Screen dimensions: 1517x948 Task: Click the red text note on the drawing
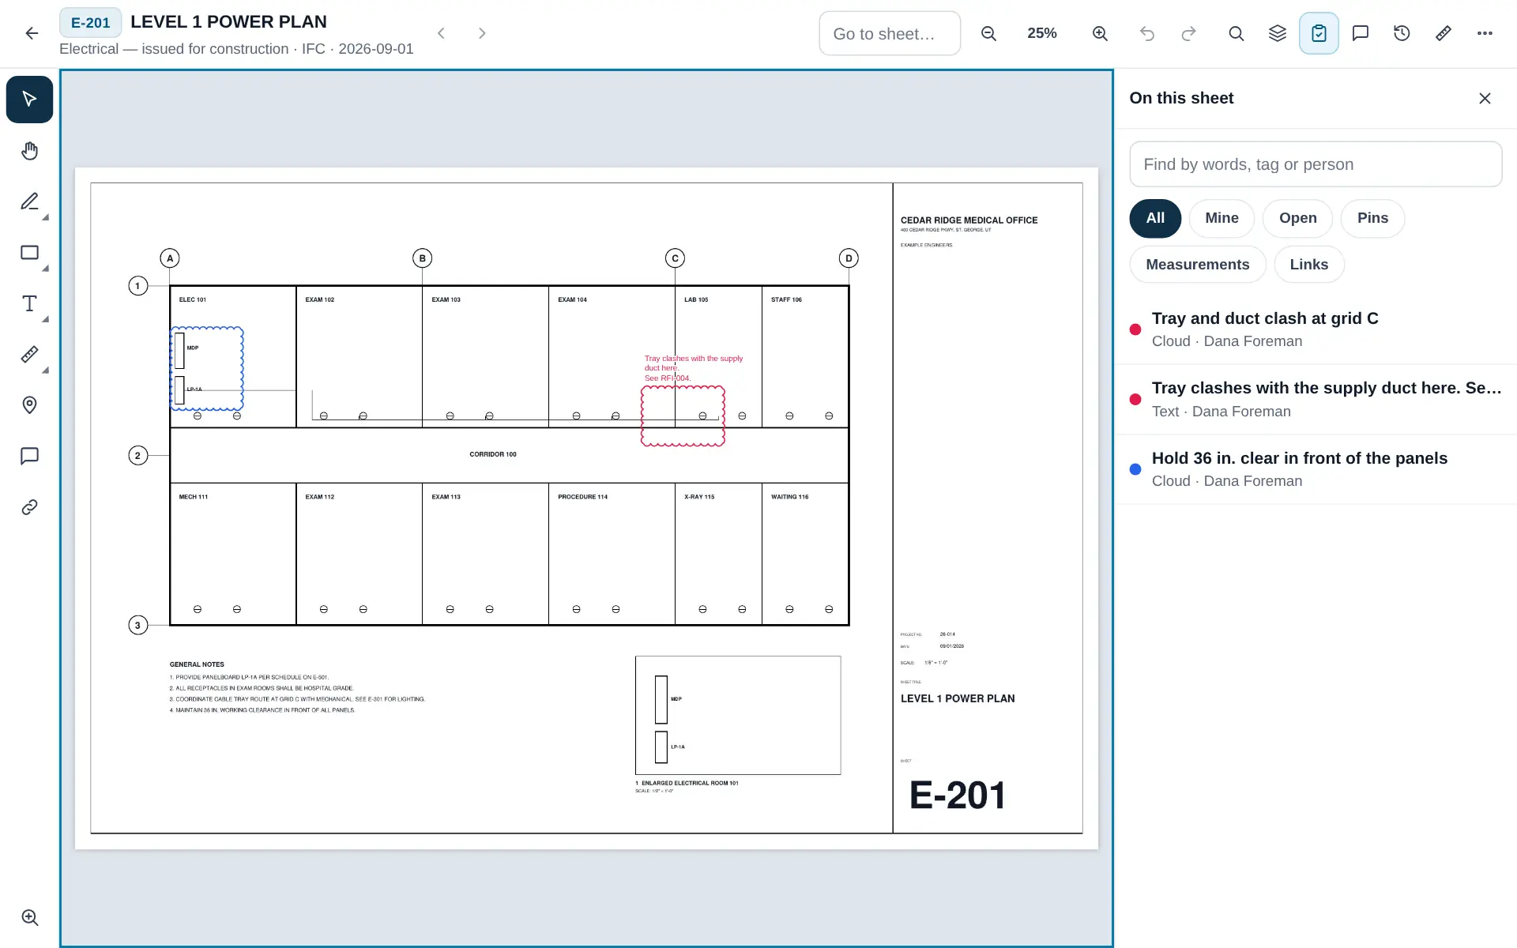pyautogui.click(x=694, y=368)
